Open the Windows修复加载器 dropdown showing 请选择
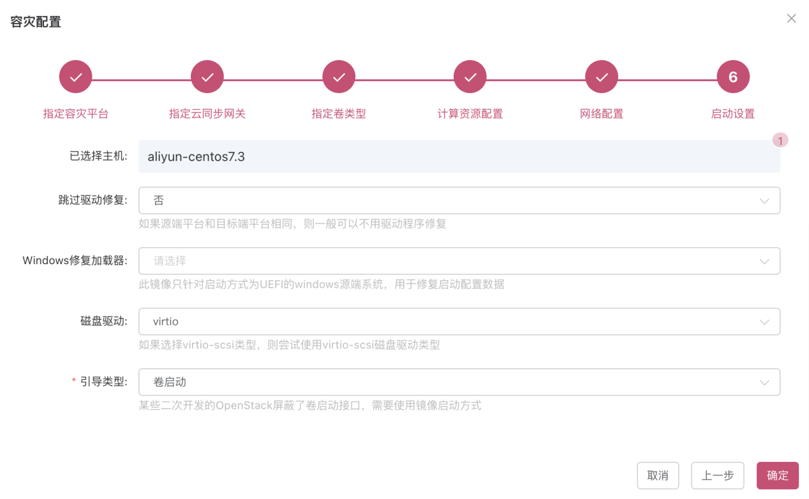The height and width of the screenshot is (499, 809). [459, 260]
